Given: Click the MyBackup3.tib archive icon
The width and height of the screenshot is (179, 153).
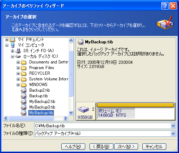Looking at the screenshot, I should (24, 107).
